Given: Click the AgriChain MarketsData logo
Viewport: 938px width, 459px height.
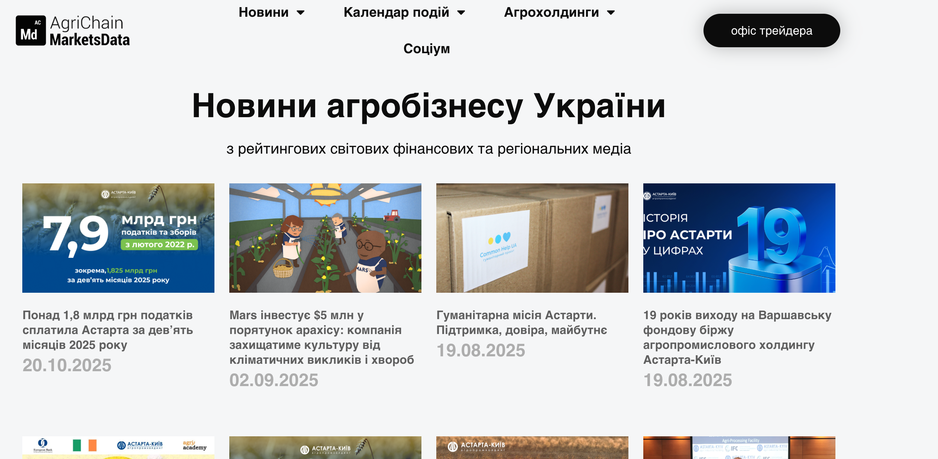Looking at the screenshot, I should pos(73,31).
